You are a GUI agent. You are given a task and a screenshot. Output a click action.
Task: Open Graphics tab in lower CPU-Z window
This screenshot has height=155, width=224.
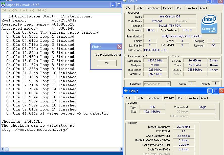[192, 98]
